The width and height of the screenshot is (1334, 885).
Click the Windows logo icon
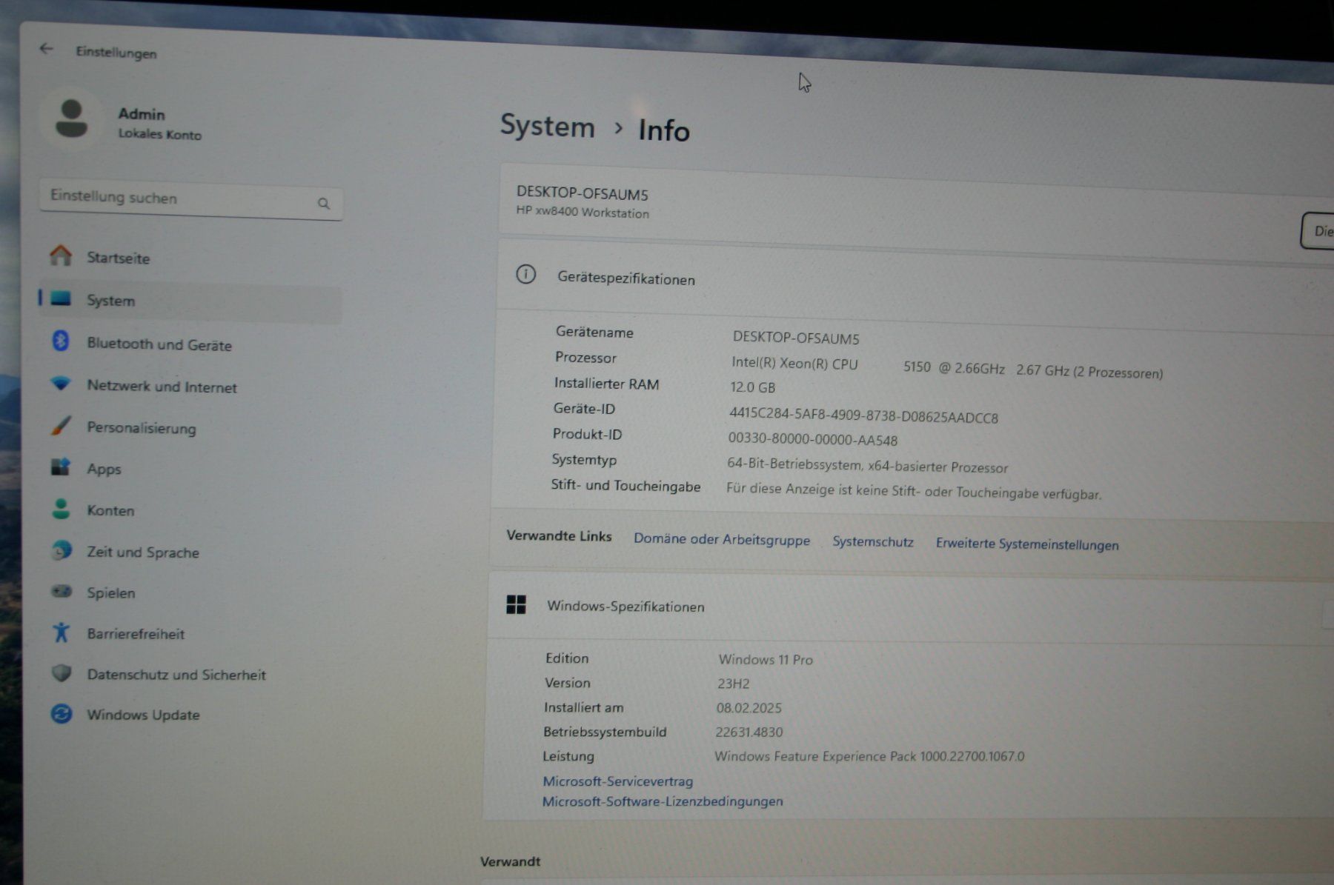pyautogui.click(x=516, y=604)
